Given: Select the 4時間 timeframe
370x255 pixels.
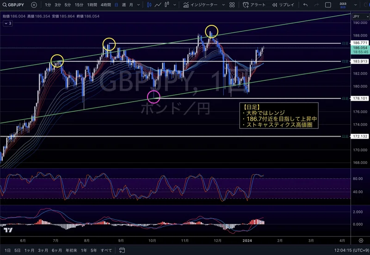Looking at the screenshot, I should tap(106, 5).
